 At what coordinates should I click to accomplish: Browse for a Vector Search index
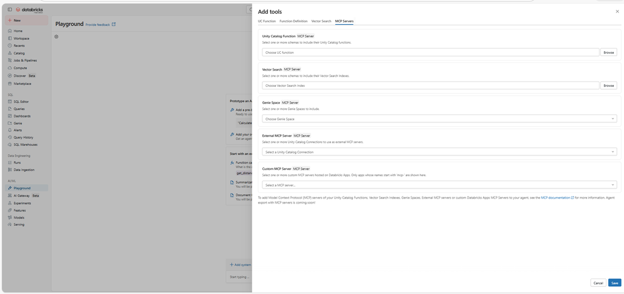(x=609, y=86)
